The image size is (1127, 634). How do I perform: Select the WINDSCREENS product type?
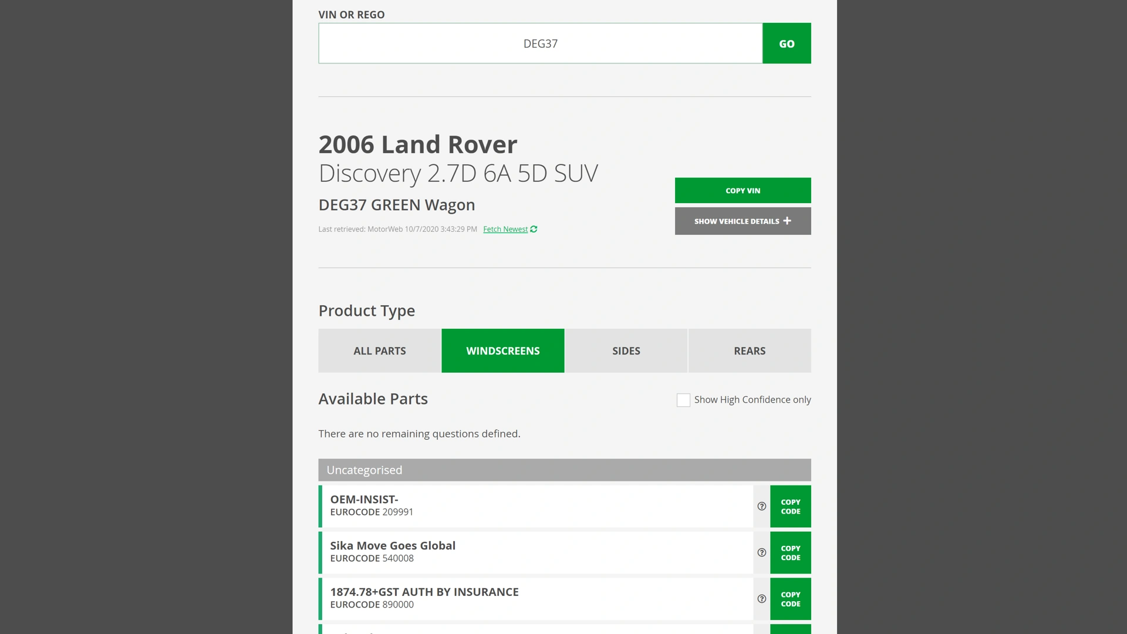[x=502, y=350]
